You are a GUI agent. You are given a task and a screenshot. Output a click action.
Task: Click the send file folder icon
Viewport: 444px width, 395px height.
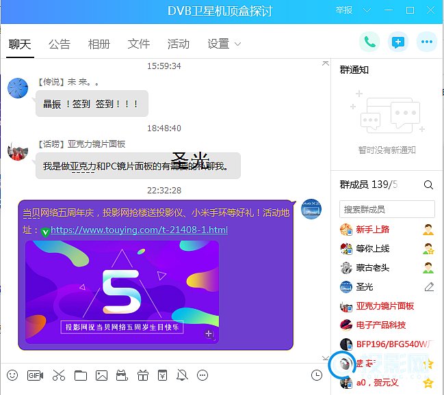pos(81,375)
